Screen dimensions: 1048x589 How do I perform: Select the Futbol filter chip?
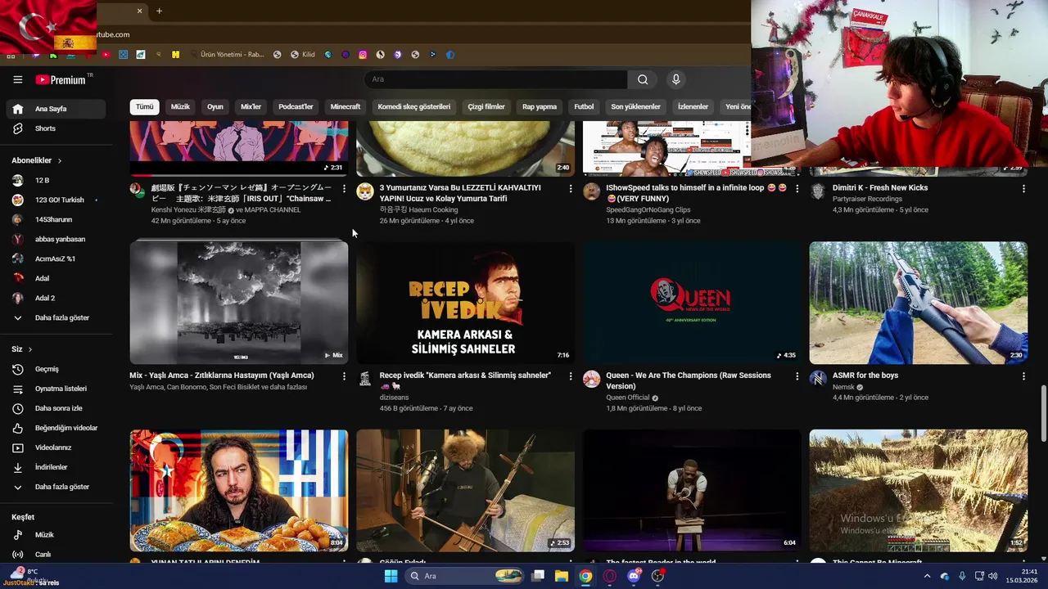click(x=584, y=106)
